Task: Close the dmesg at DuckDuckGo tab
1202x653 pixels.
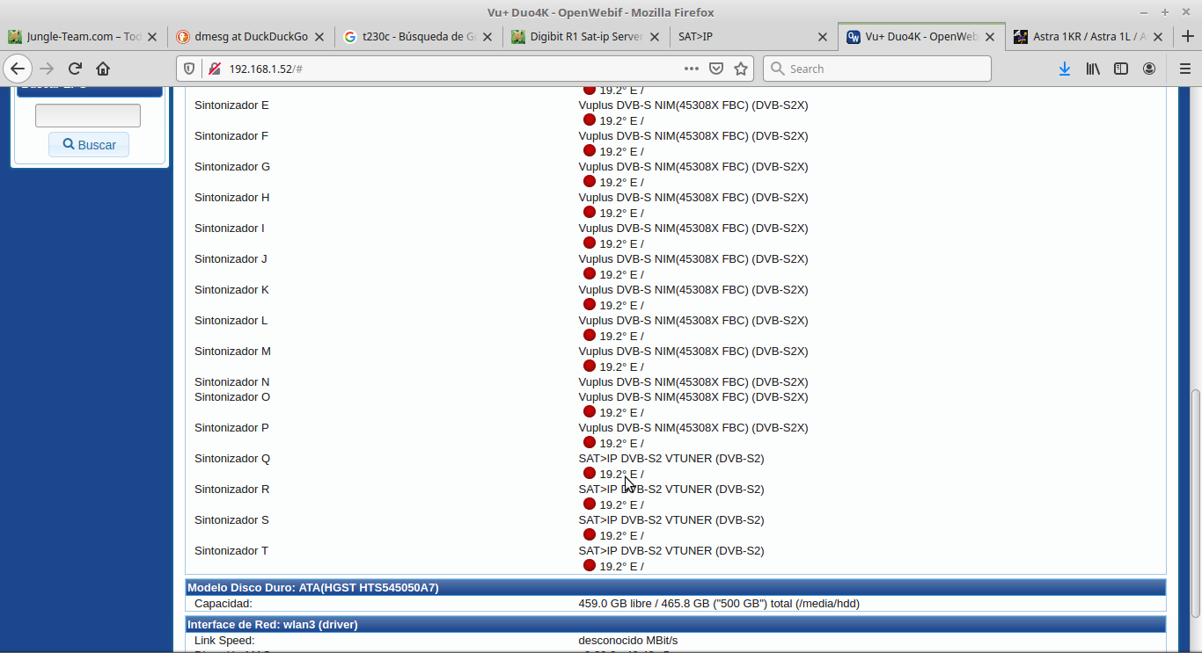Action: click(319, 37)
